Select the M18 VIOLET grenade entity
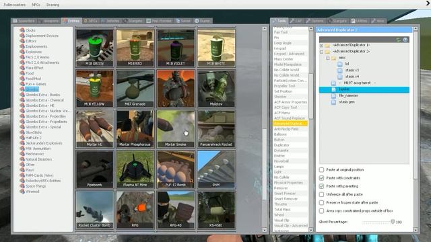Image resolution: width=431 pixels, height=242 pixels. (x=176, y=48)
